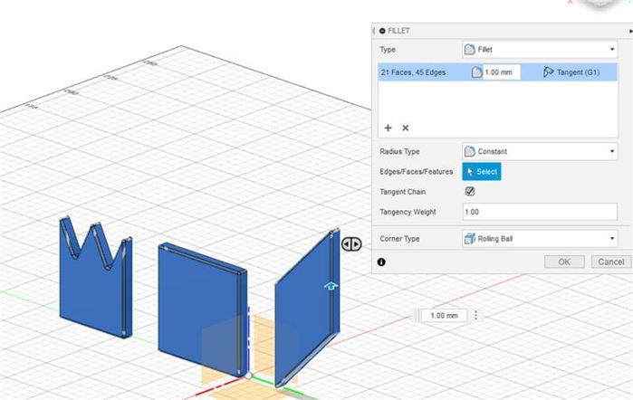
Task: Cancel the fillet operation
Action: point(608,262)
